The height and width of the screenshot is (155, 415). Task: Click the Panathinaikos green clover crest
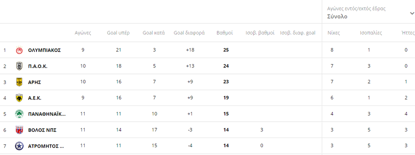coord(19,114)
